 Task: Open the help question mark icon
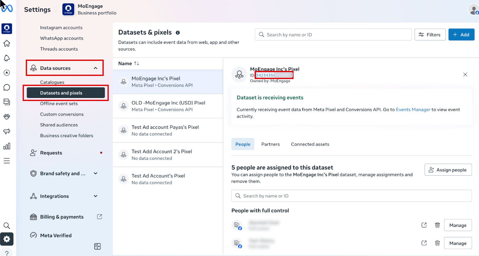tap(7, 253)
